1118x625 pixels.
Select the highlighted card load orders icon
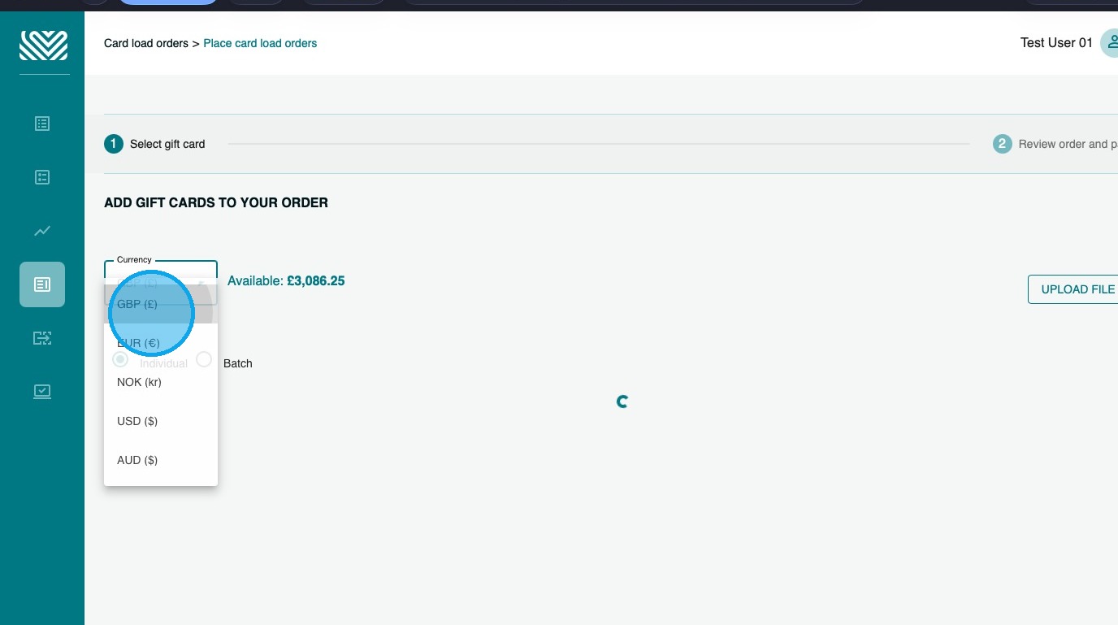[x=42, y=284]
